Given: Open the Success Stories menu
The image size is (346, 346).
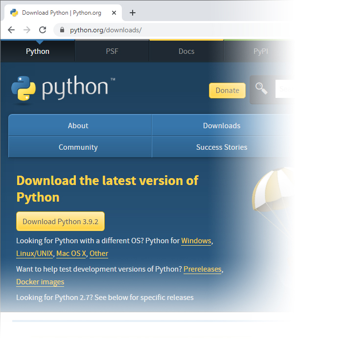Looking at the screenshot, I should (222, 147).
